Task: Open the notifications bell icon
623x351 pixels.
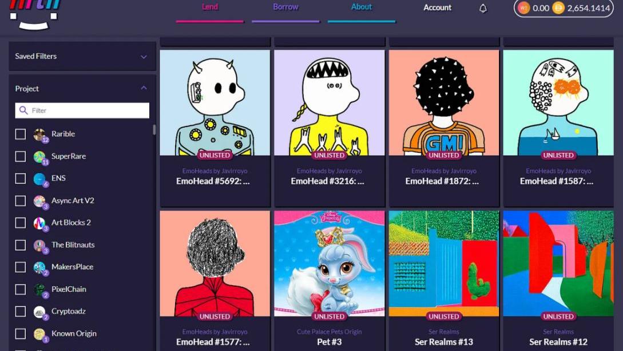Action: tap(483, 8)
